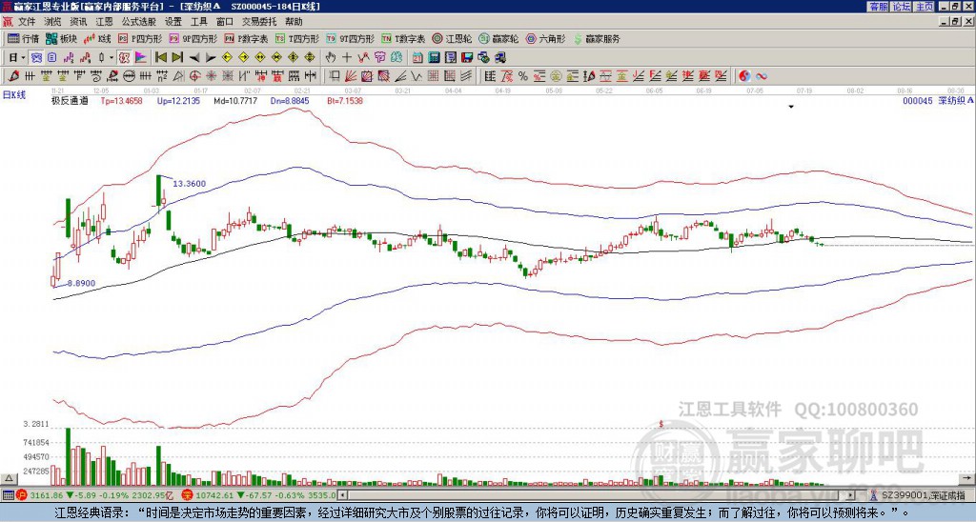Viewport: 976px width, 522px height.
Task: Open the 9T四方形 tool
Action: (350, 38)
